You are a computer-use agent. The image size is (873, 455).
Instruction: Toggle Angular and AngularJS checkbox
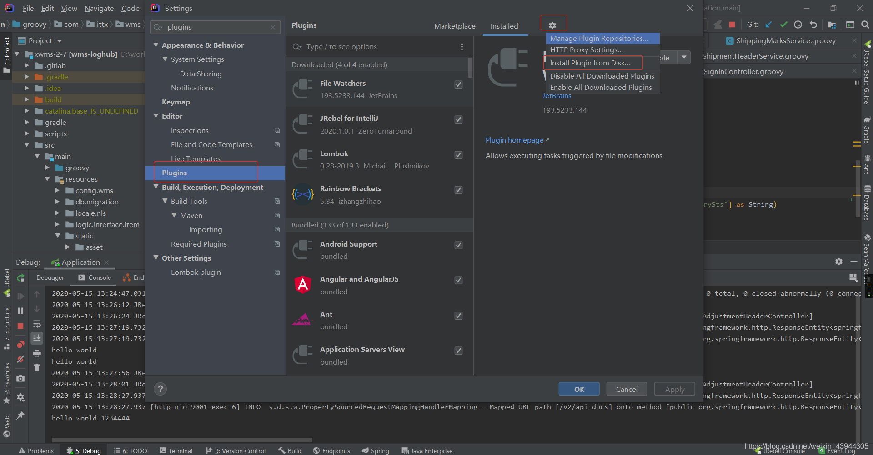coord(458,280)
